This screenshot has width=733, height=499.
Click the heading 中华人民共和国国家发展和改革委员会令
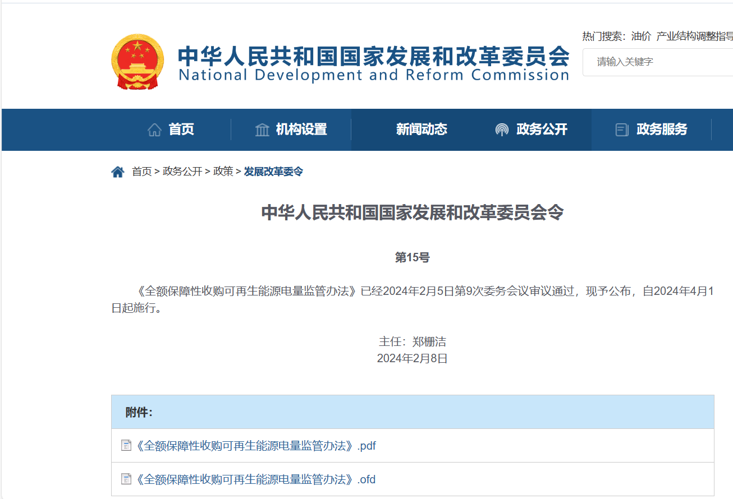click(x=413, y=212)
